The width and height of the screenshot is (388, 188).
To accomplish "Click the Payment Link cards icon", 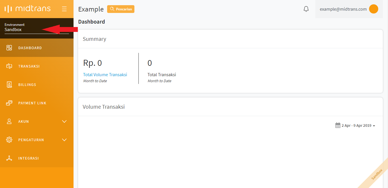I will pyautogui.click(x=9, y=103).
